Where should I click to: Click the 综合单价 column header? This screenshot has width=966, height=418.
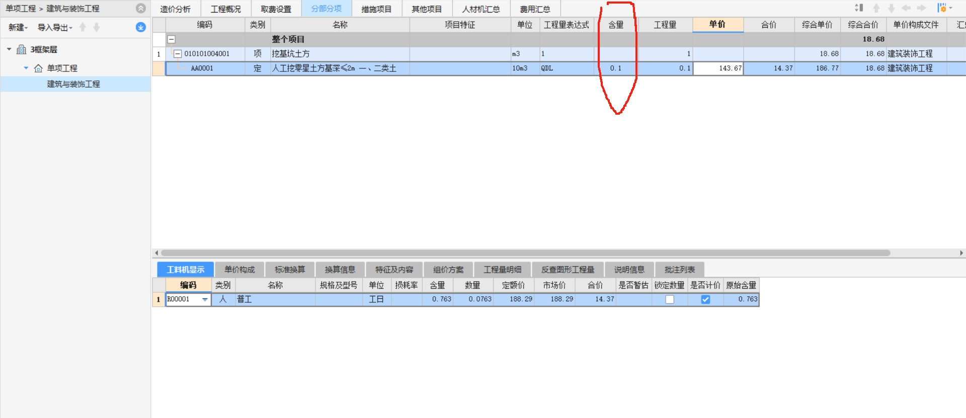817,25
